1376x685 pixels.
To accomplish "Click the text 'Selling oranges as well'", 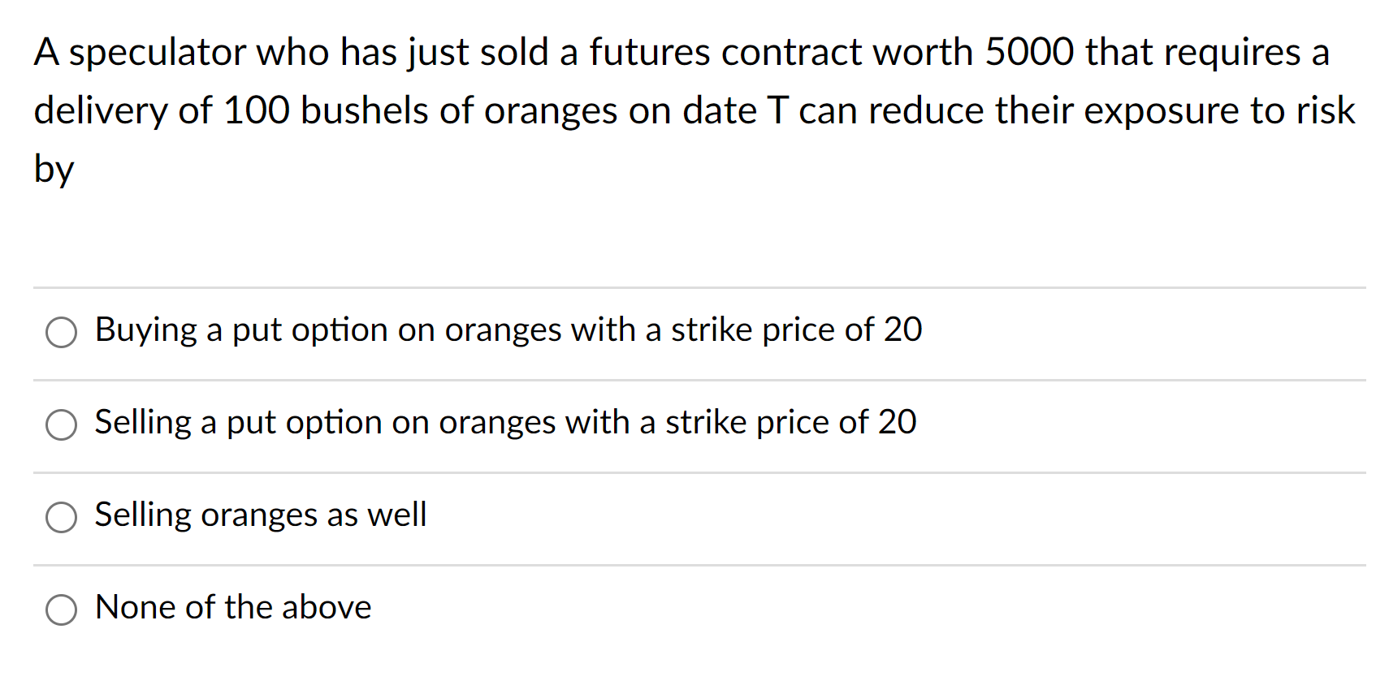I will pyautogui.click(x=261, y=516).
